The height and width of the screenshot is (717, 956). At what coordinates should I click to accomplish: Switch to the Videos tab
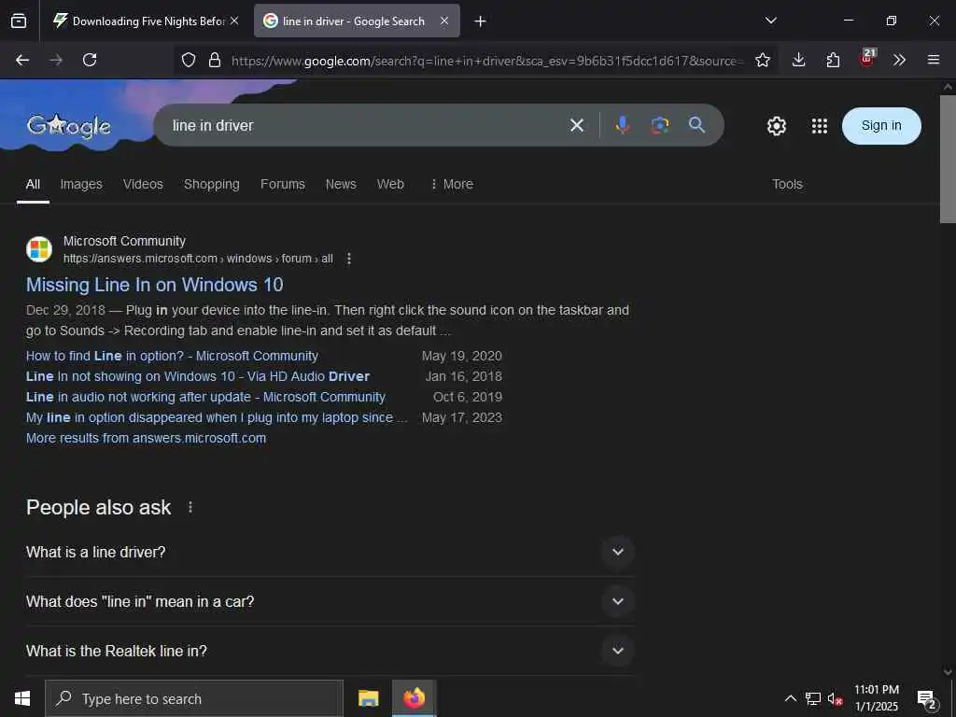[143, 184]
